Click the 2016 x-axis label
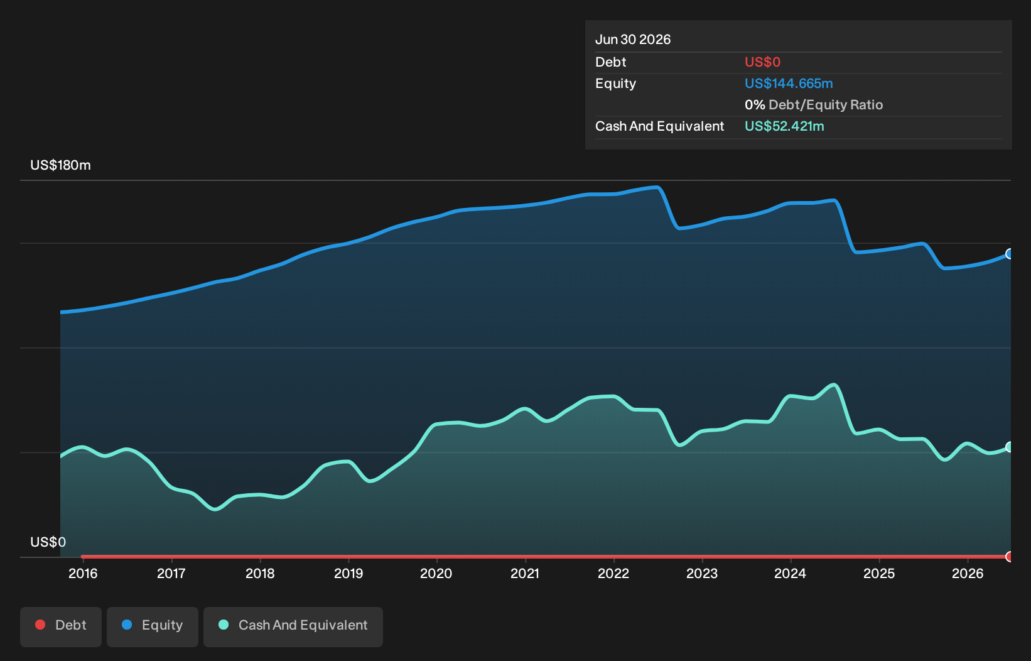Image resolution: width=1031 pixels, height=661 pixels. click(x=83, y=574)
